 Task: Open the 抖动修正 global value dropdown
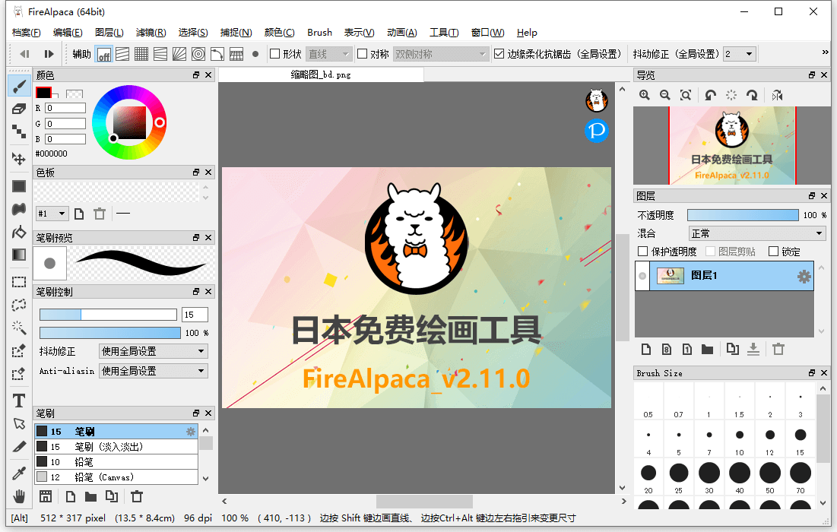[x=740, y=54]
